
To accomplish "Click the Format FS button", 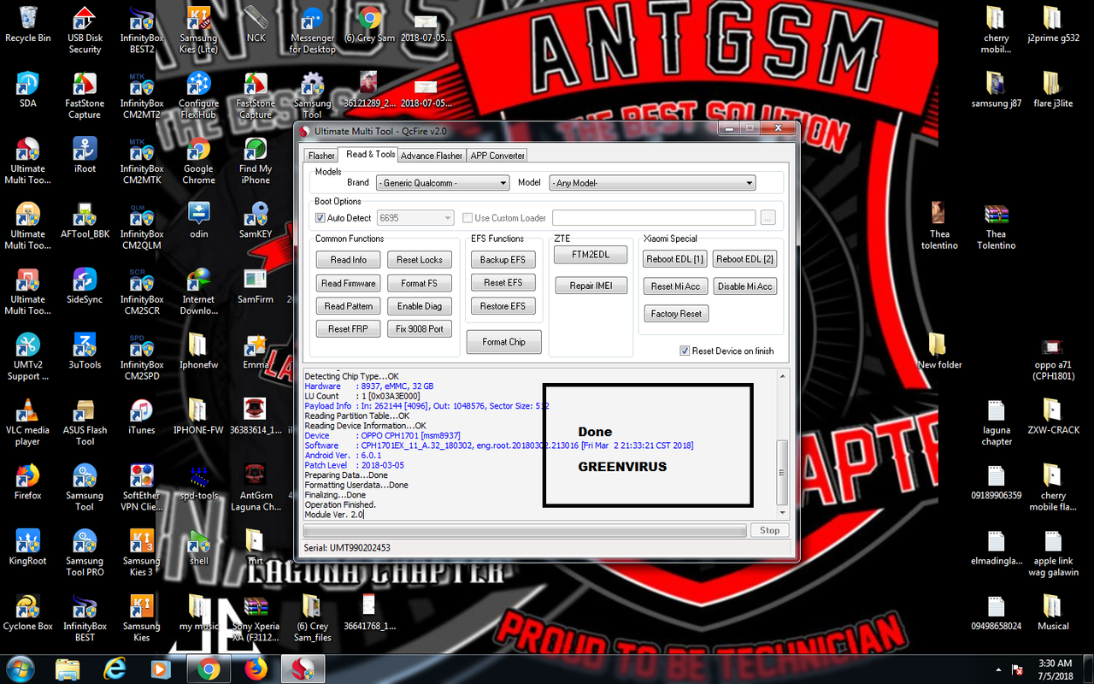I will pyautogui.click(x=420, y=283).
